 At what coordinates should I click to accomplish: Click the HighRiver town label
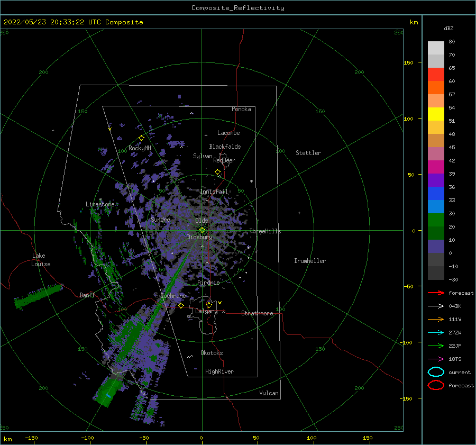pos(219,371)
